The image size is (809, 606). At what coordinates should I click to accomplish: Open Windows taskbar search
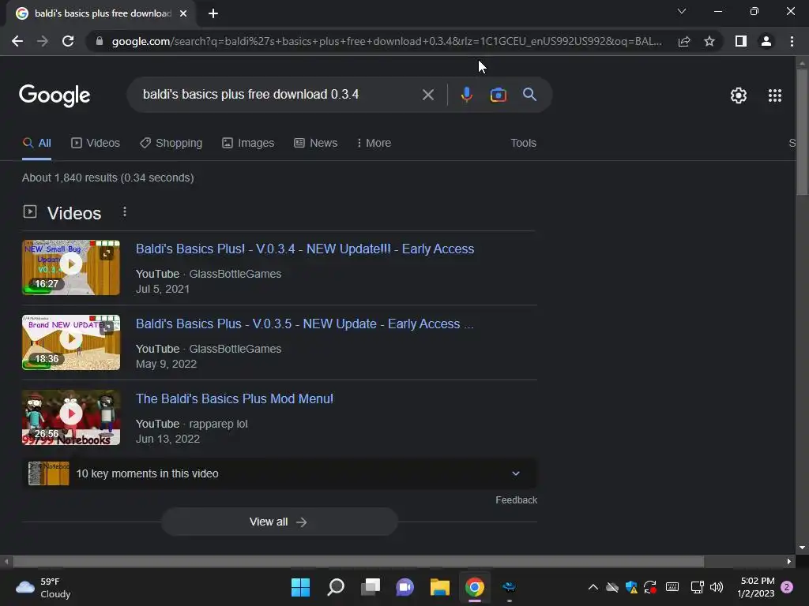(335, 587)
